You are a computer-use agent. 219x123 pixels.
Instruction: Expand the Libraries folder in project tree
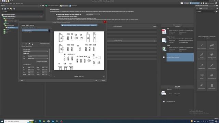pos(3,29)
